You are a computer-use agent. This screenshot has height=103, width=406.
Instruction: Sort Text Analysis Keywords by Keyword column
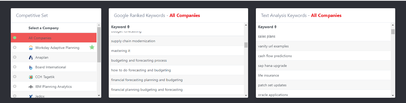267,27
